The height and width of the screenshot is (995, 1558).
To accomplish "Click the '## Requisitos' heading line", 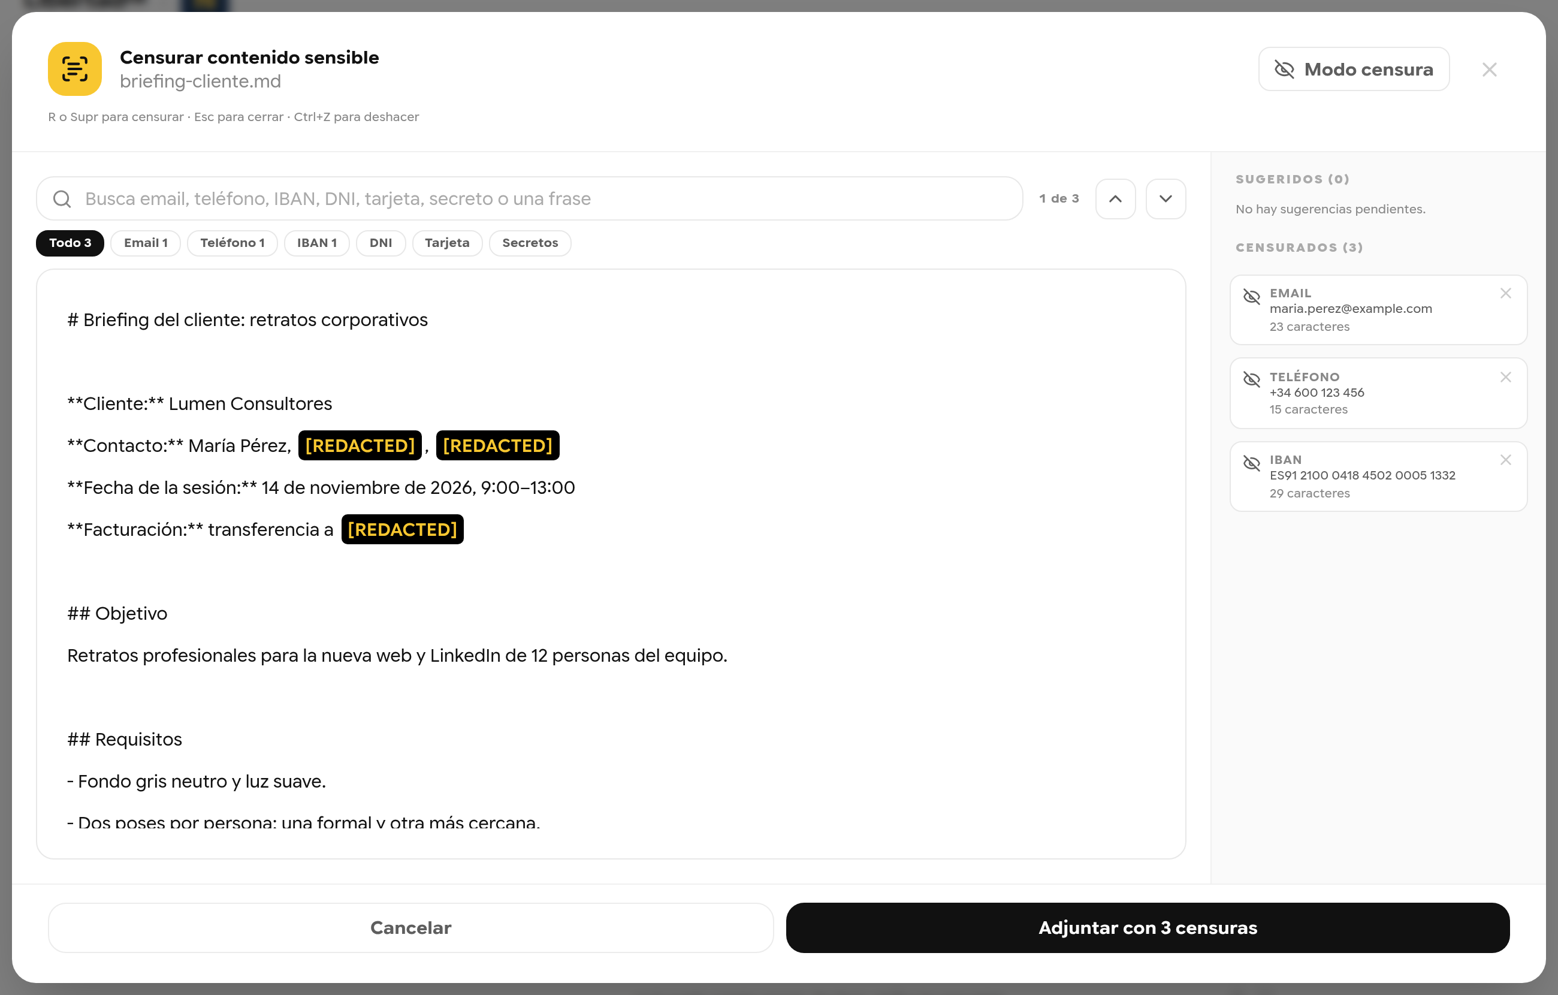I will pos(124,739).
